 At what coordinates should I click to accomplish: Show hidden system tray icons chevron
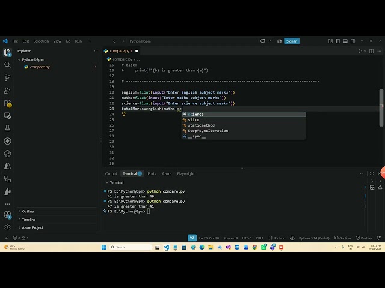[x=336, y=247]
